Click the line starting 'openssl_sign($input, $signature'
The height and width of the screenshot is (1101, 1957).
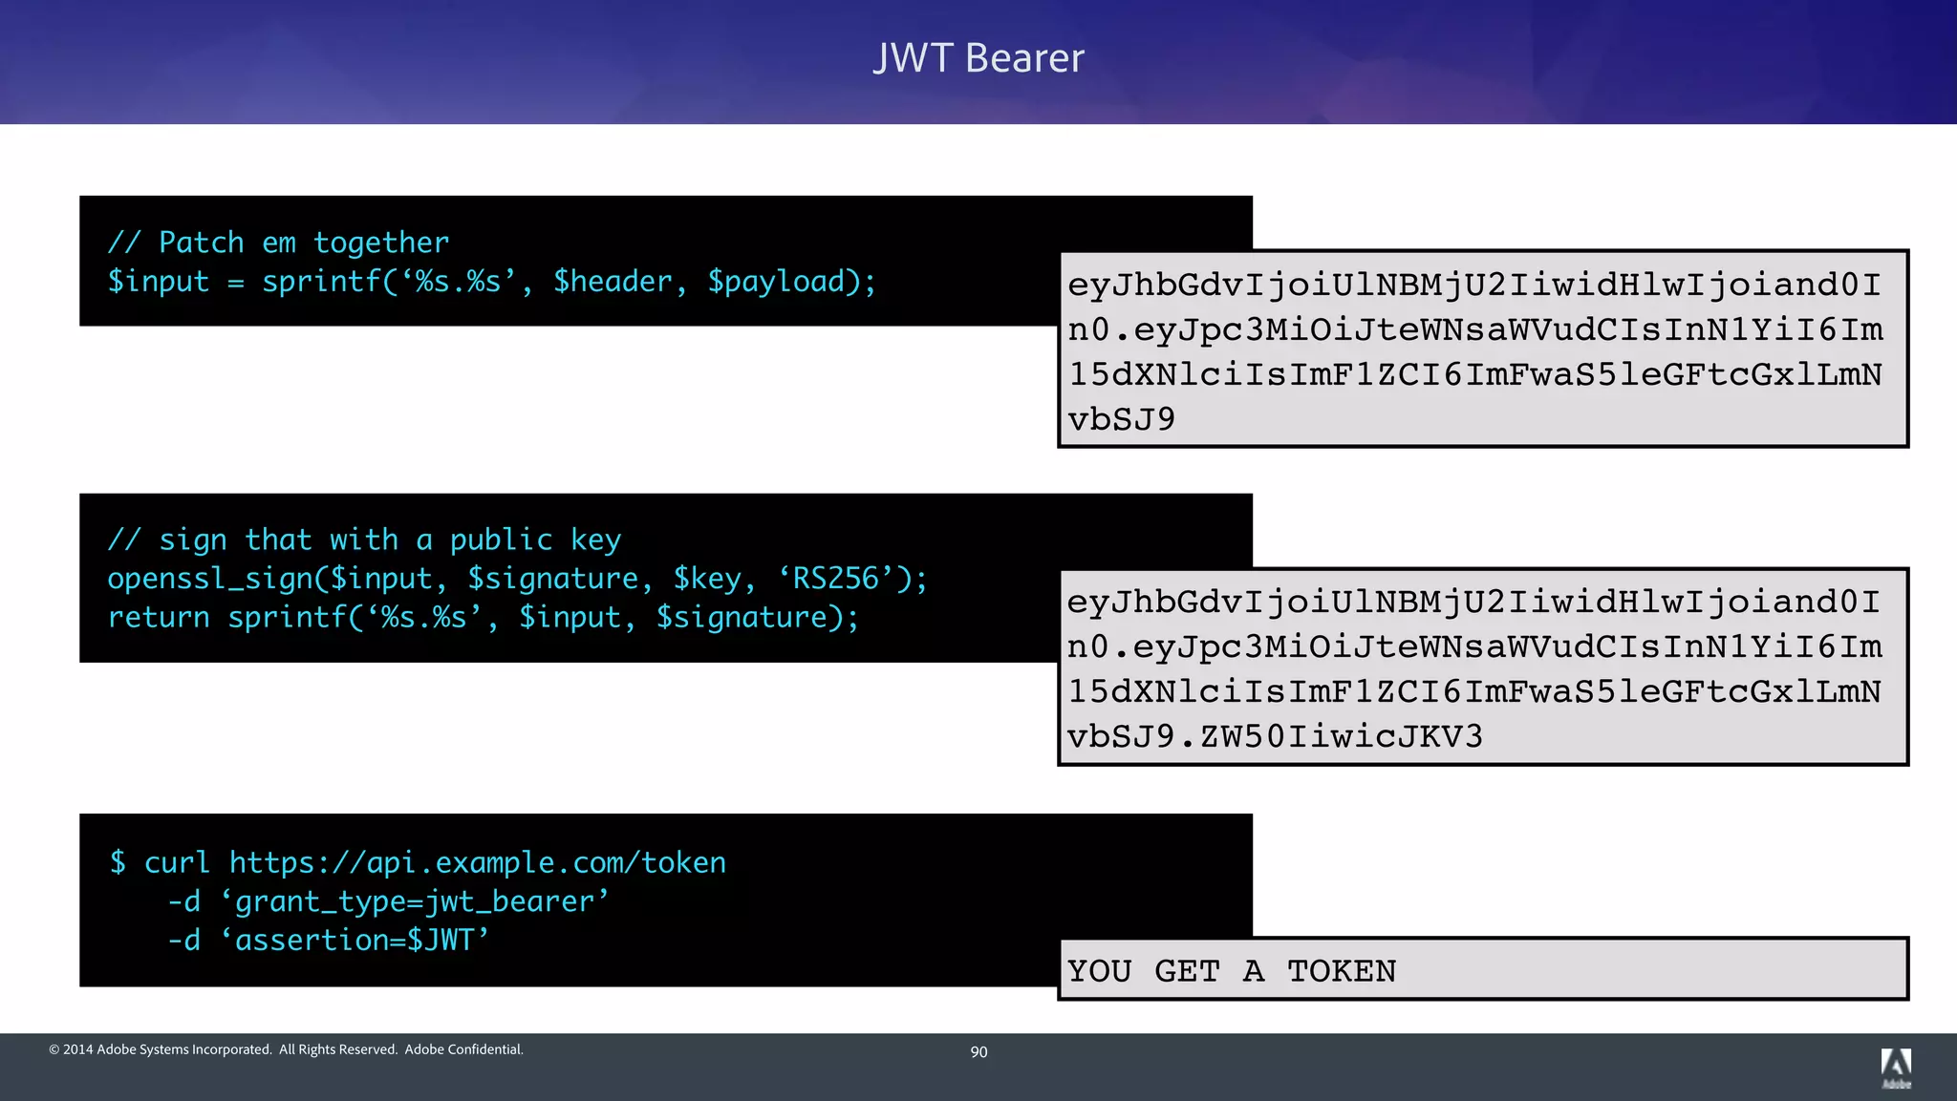[517, 579]
